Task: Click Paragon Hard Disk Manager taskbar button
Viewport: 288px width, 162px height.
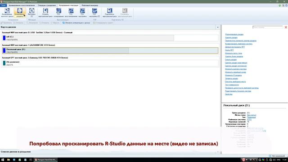Action: [x=45, y=160]
